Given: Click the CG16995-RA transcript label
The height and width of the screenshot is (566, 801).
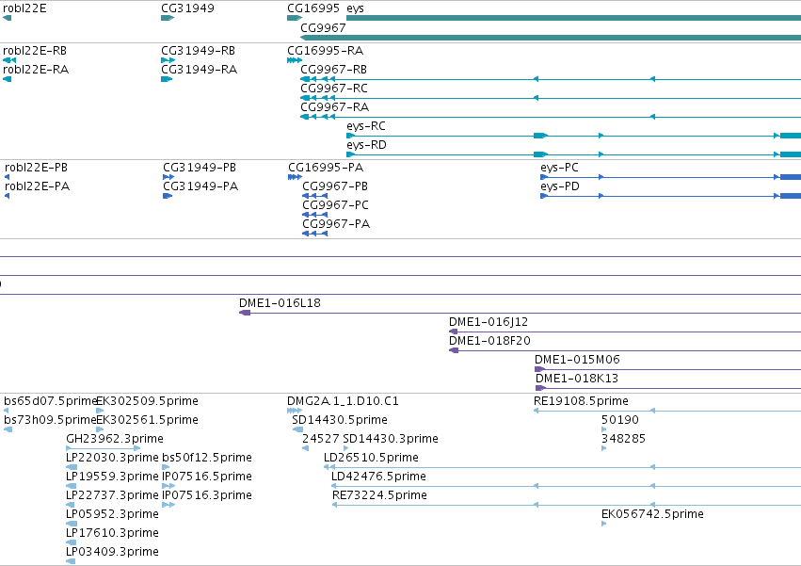Looking at the screenshot, I should coord(326,51).
